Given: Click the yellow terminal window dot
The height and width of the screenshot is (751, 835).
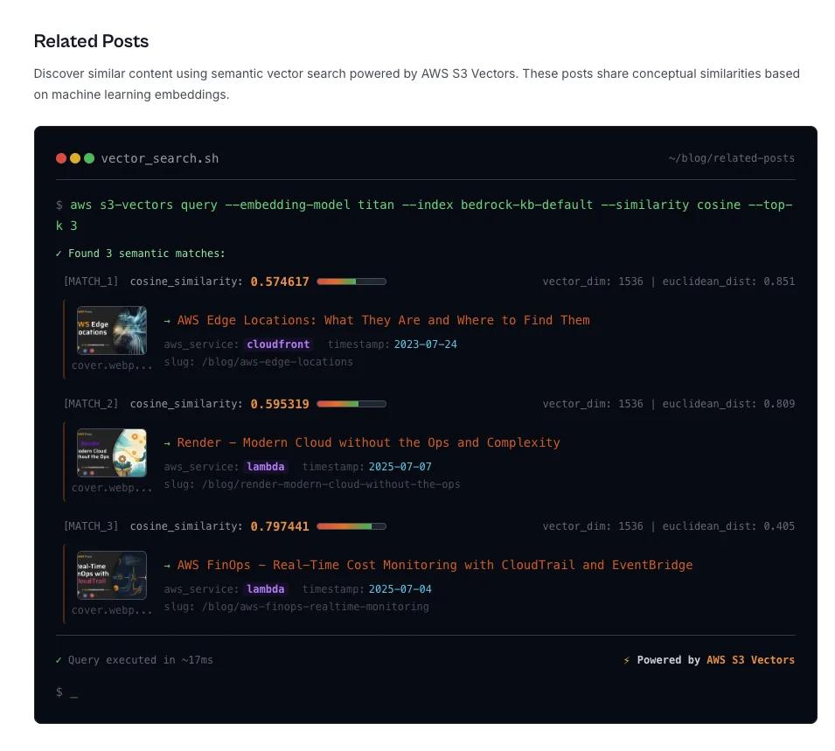Looking at the screenshot, I should [x=75, y=158].
